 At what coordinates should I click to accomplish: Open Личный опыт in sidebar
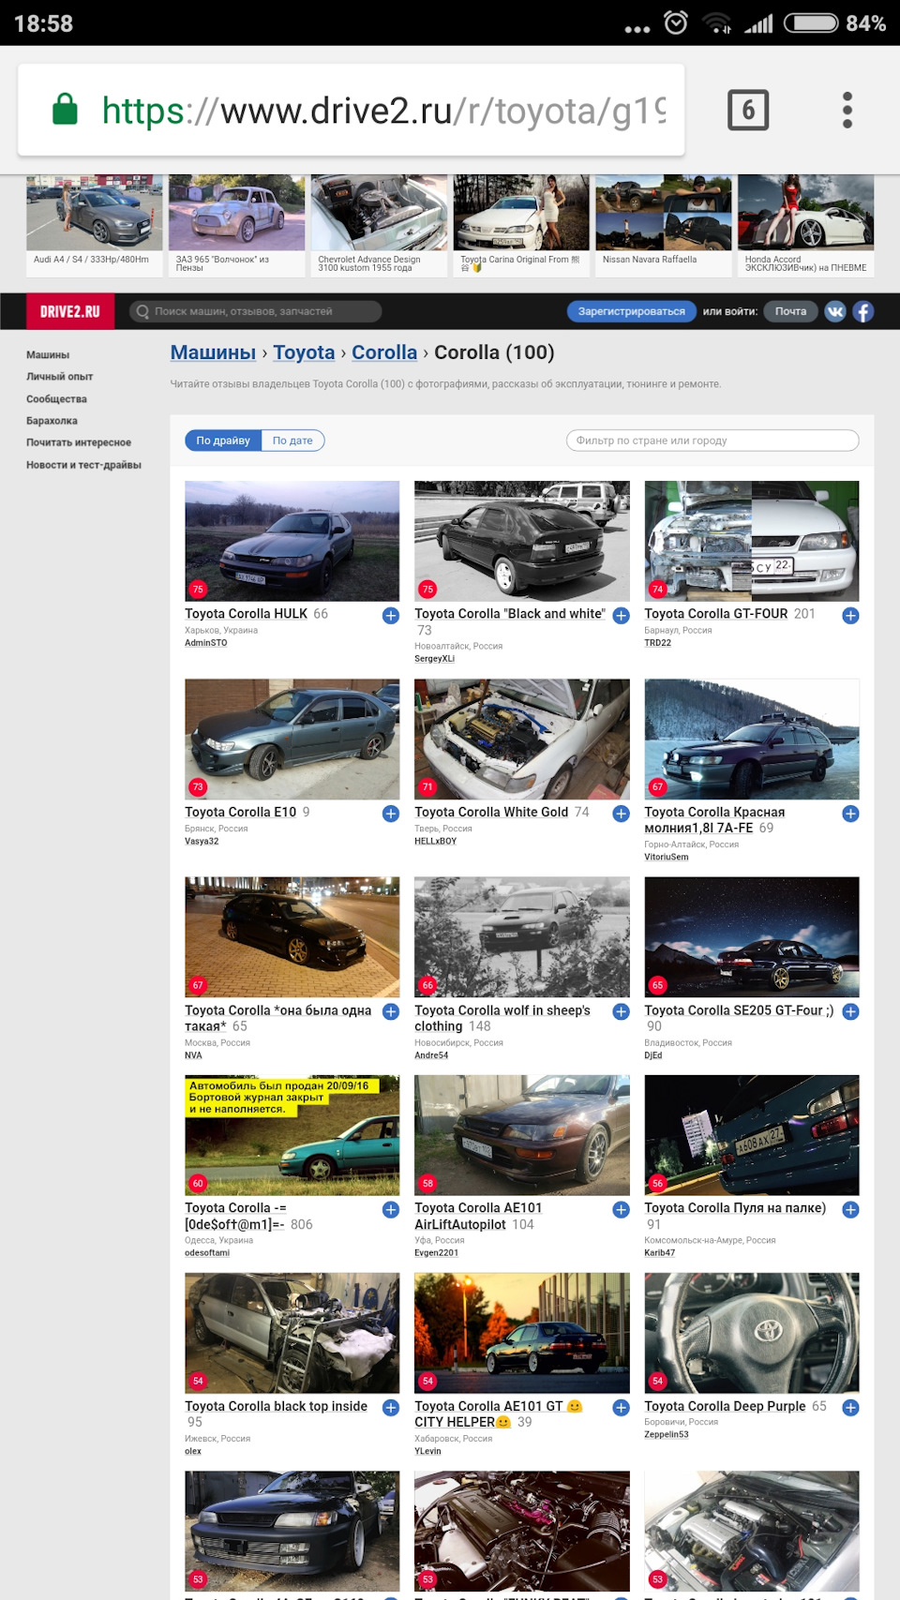pyautogui.click(x=60, y=377)
